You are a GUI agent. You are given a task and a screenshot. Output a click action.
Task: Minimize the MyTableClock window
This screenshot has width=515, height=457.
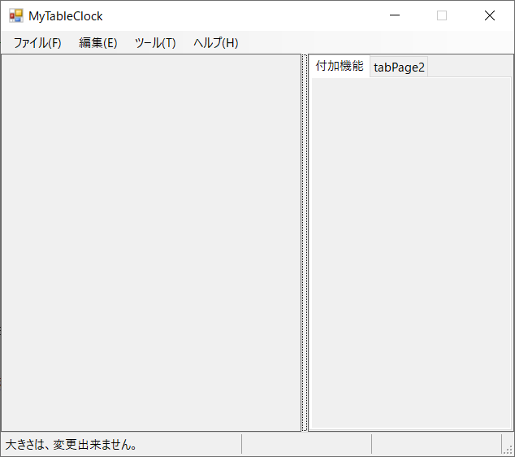pos(395,15)
